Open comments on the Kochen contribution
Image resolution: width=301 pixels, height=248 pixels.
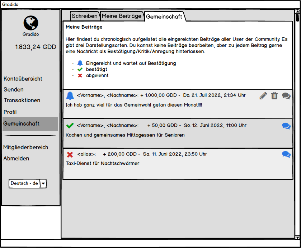[286, 126]
